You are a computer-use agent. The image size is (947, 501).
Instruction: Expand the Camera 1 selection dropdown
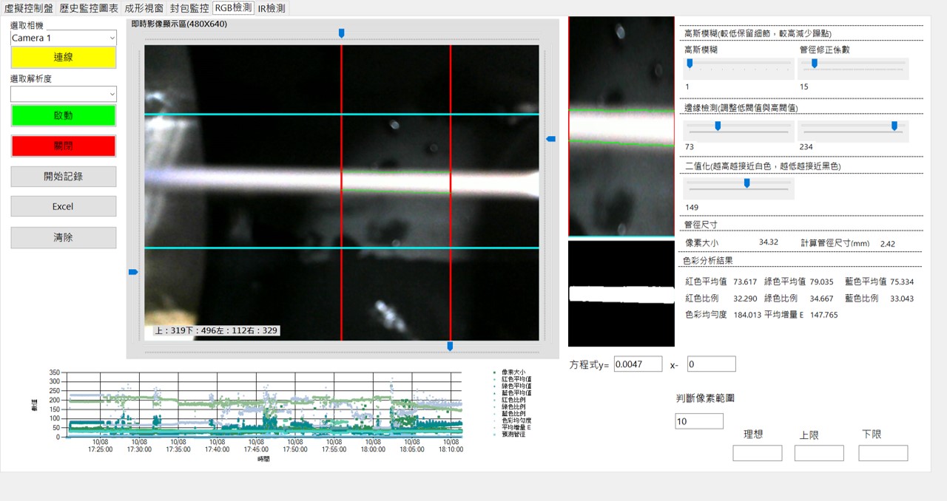pyautogui.click(x=63, y=38)
